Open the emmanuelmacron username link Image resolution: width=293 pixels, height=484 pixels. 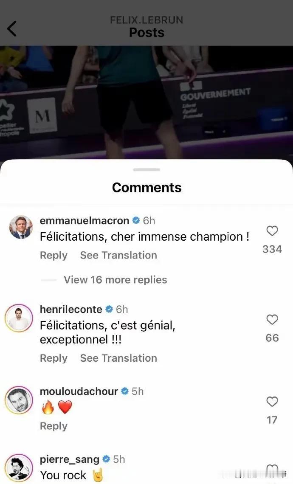point(84,220)
